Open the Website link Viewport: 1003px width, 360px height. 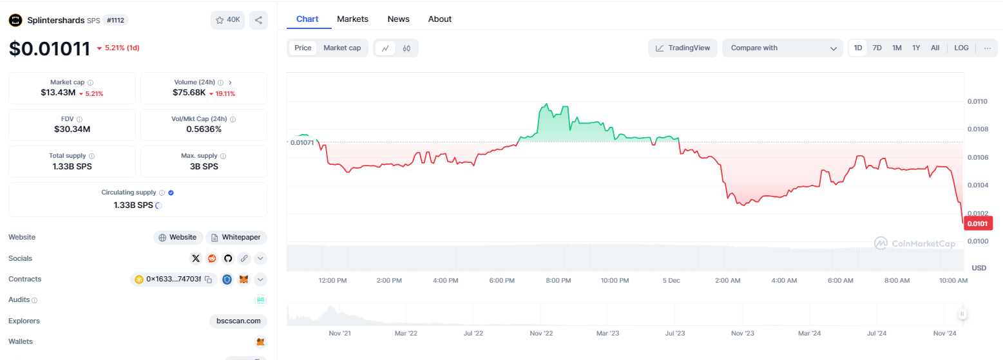178,238
